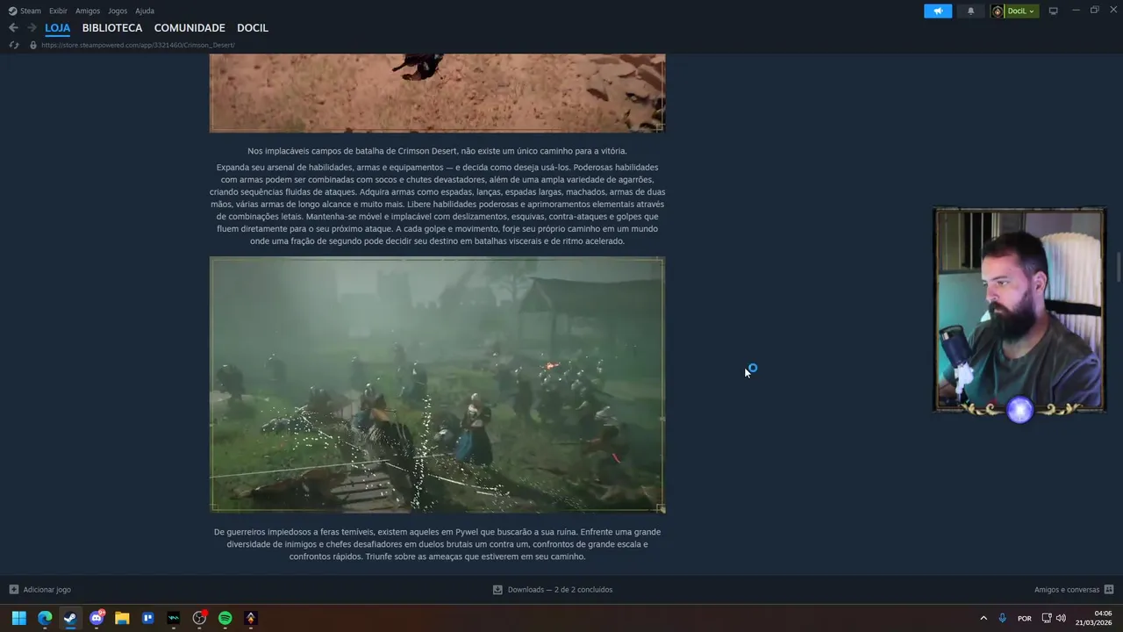Click the Adicionar jogo plus icon
This screenshot has height=632, width=1123.
13,590
